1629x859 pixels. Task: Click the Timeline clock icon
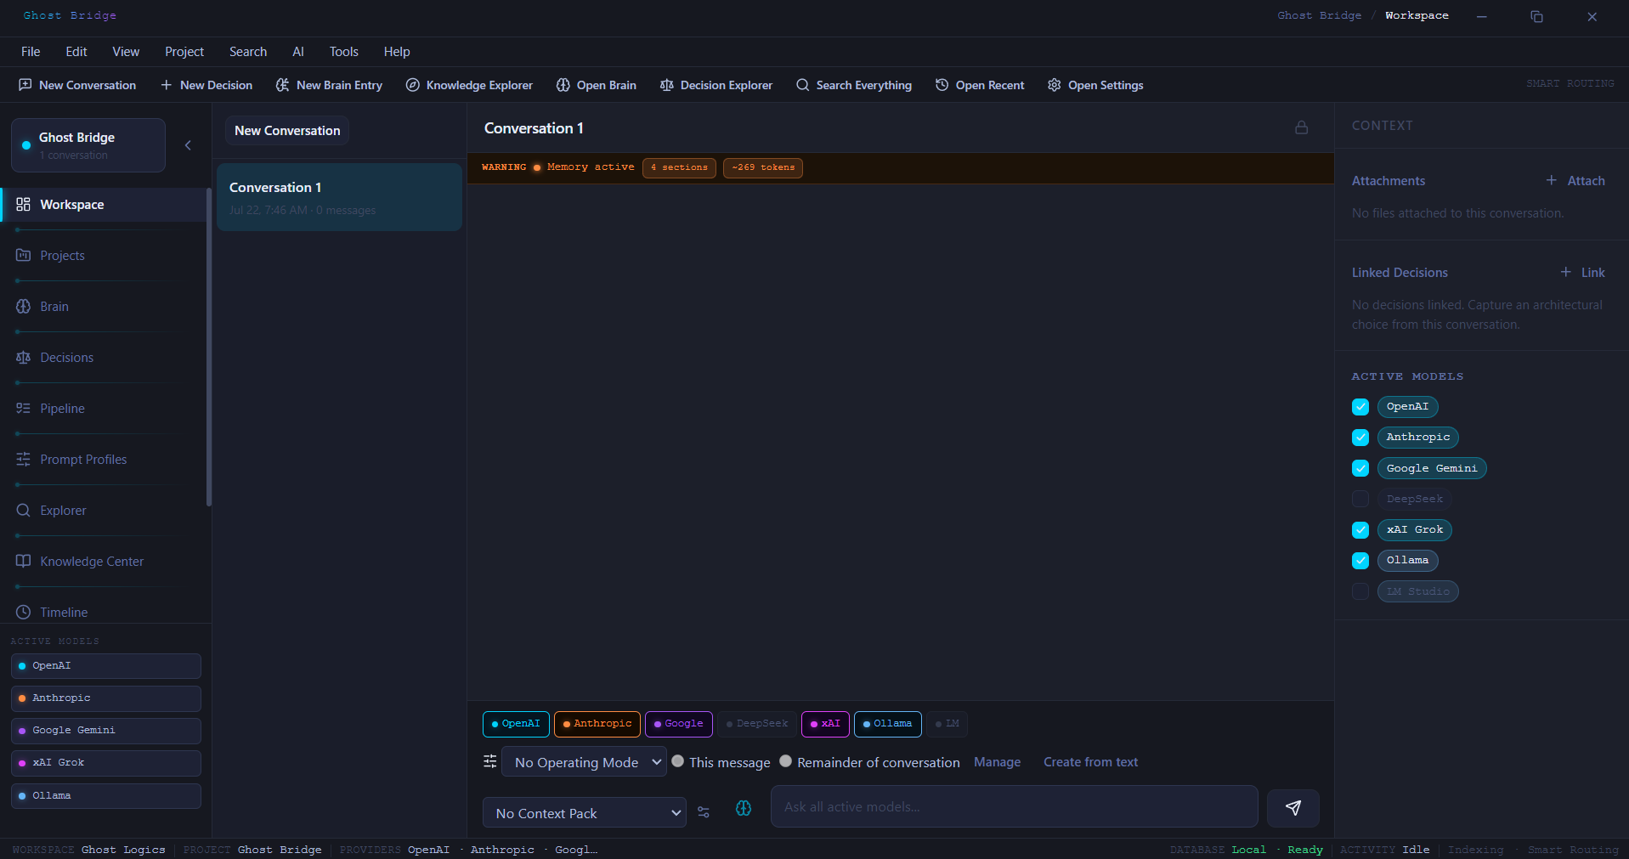click(x=24, y=613)
